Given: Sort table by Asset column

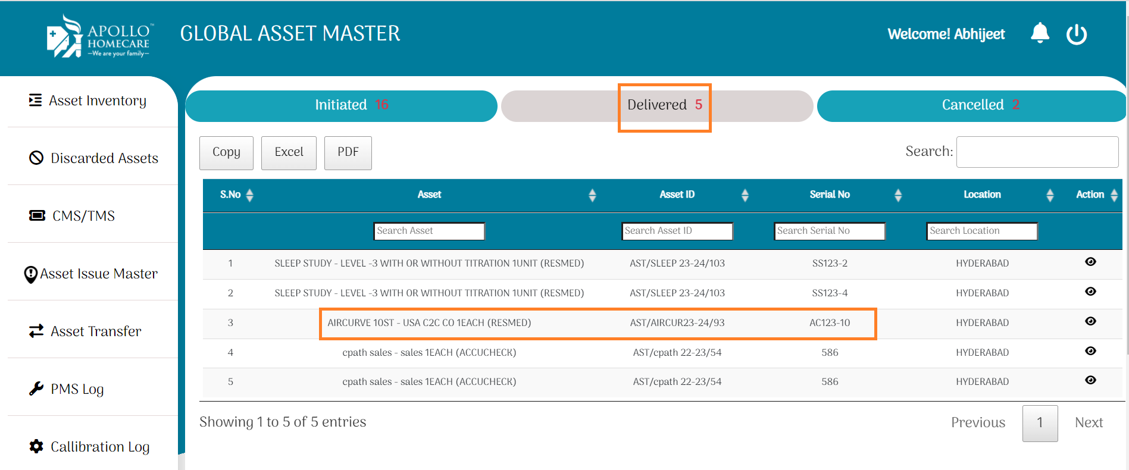Looking at the screenshot, I should pyautogui.click(x=429, y=195).
